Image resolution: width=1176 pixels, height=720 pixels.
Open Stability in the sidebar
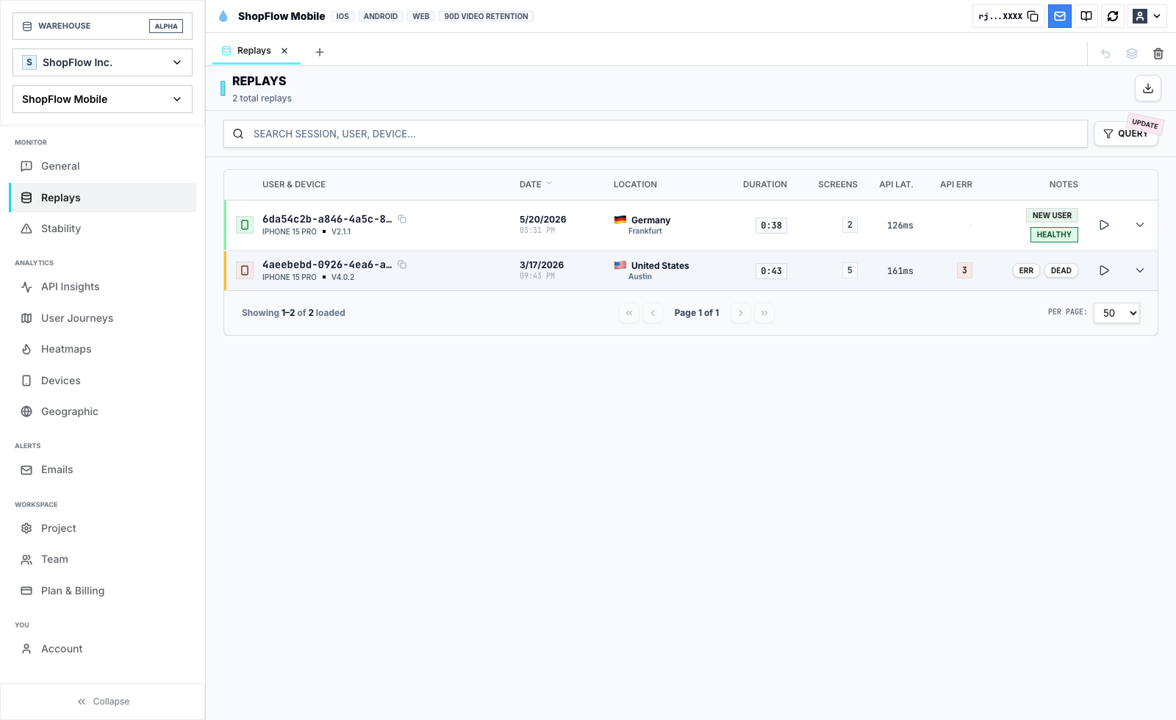point(102,228)
